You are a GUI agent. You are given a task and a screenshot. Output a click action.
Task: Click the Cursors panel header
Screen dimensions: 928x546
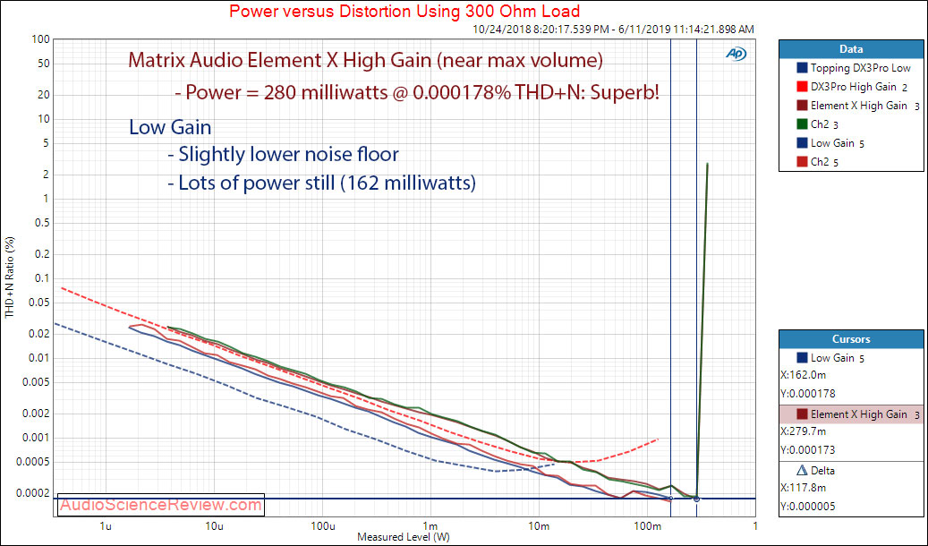tap(851, 339)
